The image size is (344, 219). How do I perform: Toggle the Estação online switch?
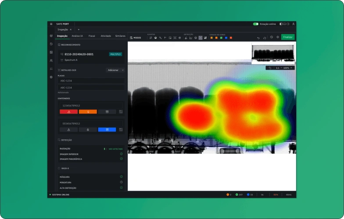click(x=255, y=24)
